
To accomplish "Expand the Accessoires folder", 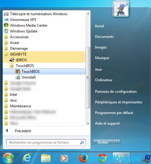I will [44, 37].
